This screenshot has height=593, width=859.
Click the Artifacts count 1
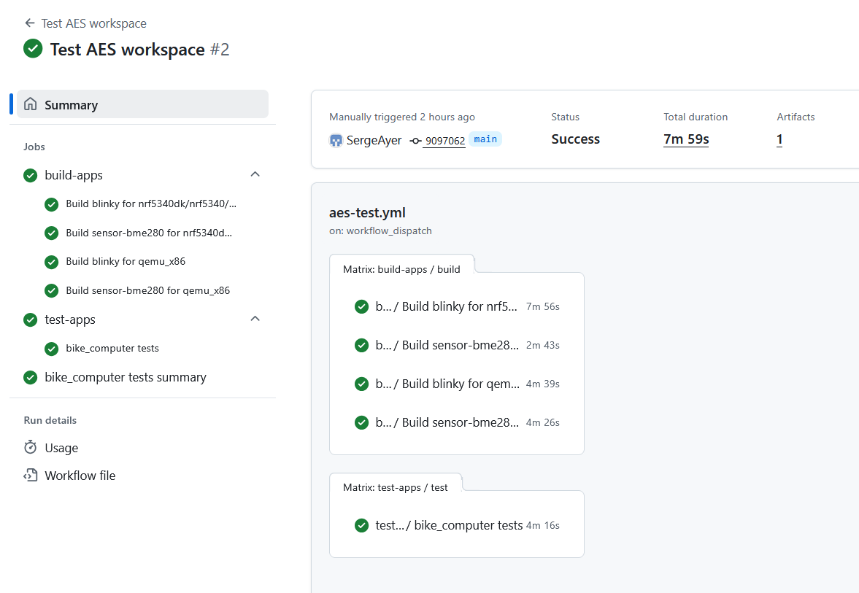click(779, 139)
